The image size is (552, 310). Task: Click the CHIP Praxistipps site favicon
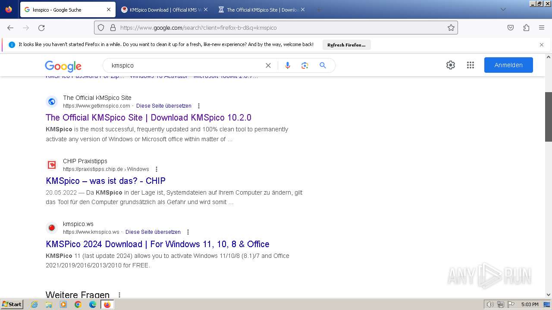click(x=52, y=165)
